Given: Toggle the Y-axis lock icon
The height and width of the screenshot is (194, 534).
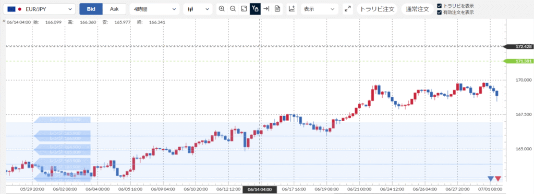Looking at the screenshot, I should pos(255,9).
